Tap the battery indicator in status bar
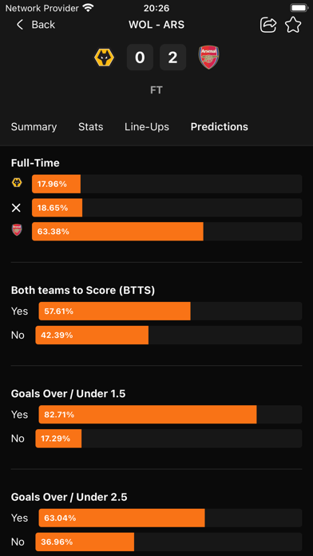 pyautogui.click(x=299, y=8)
